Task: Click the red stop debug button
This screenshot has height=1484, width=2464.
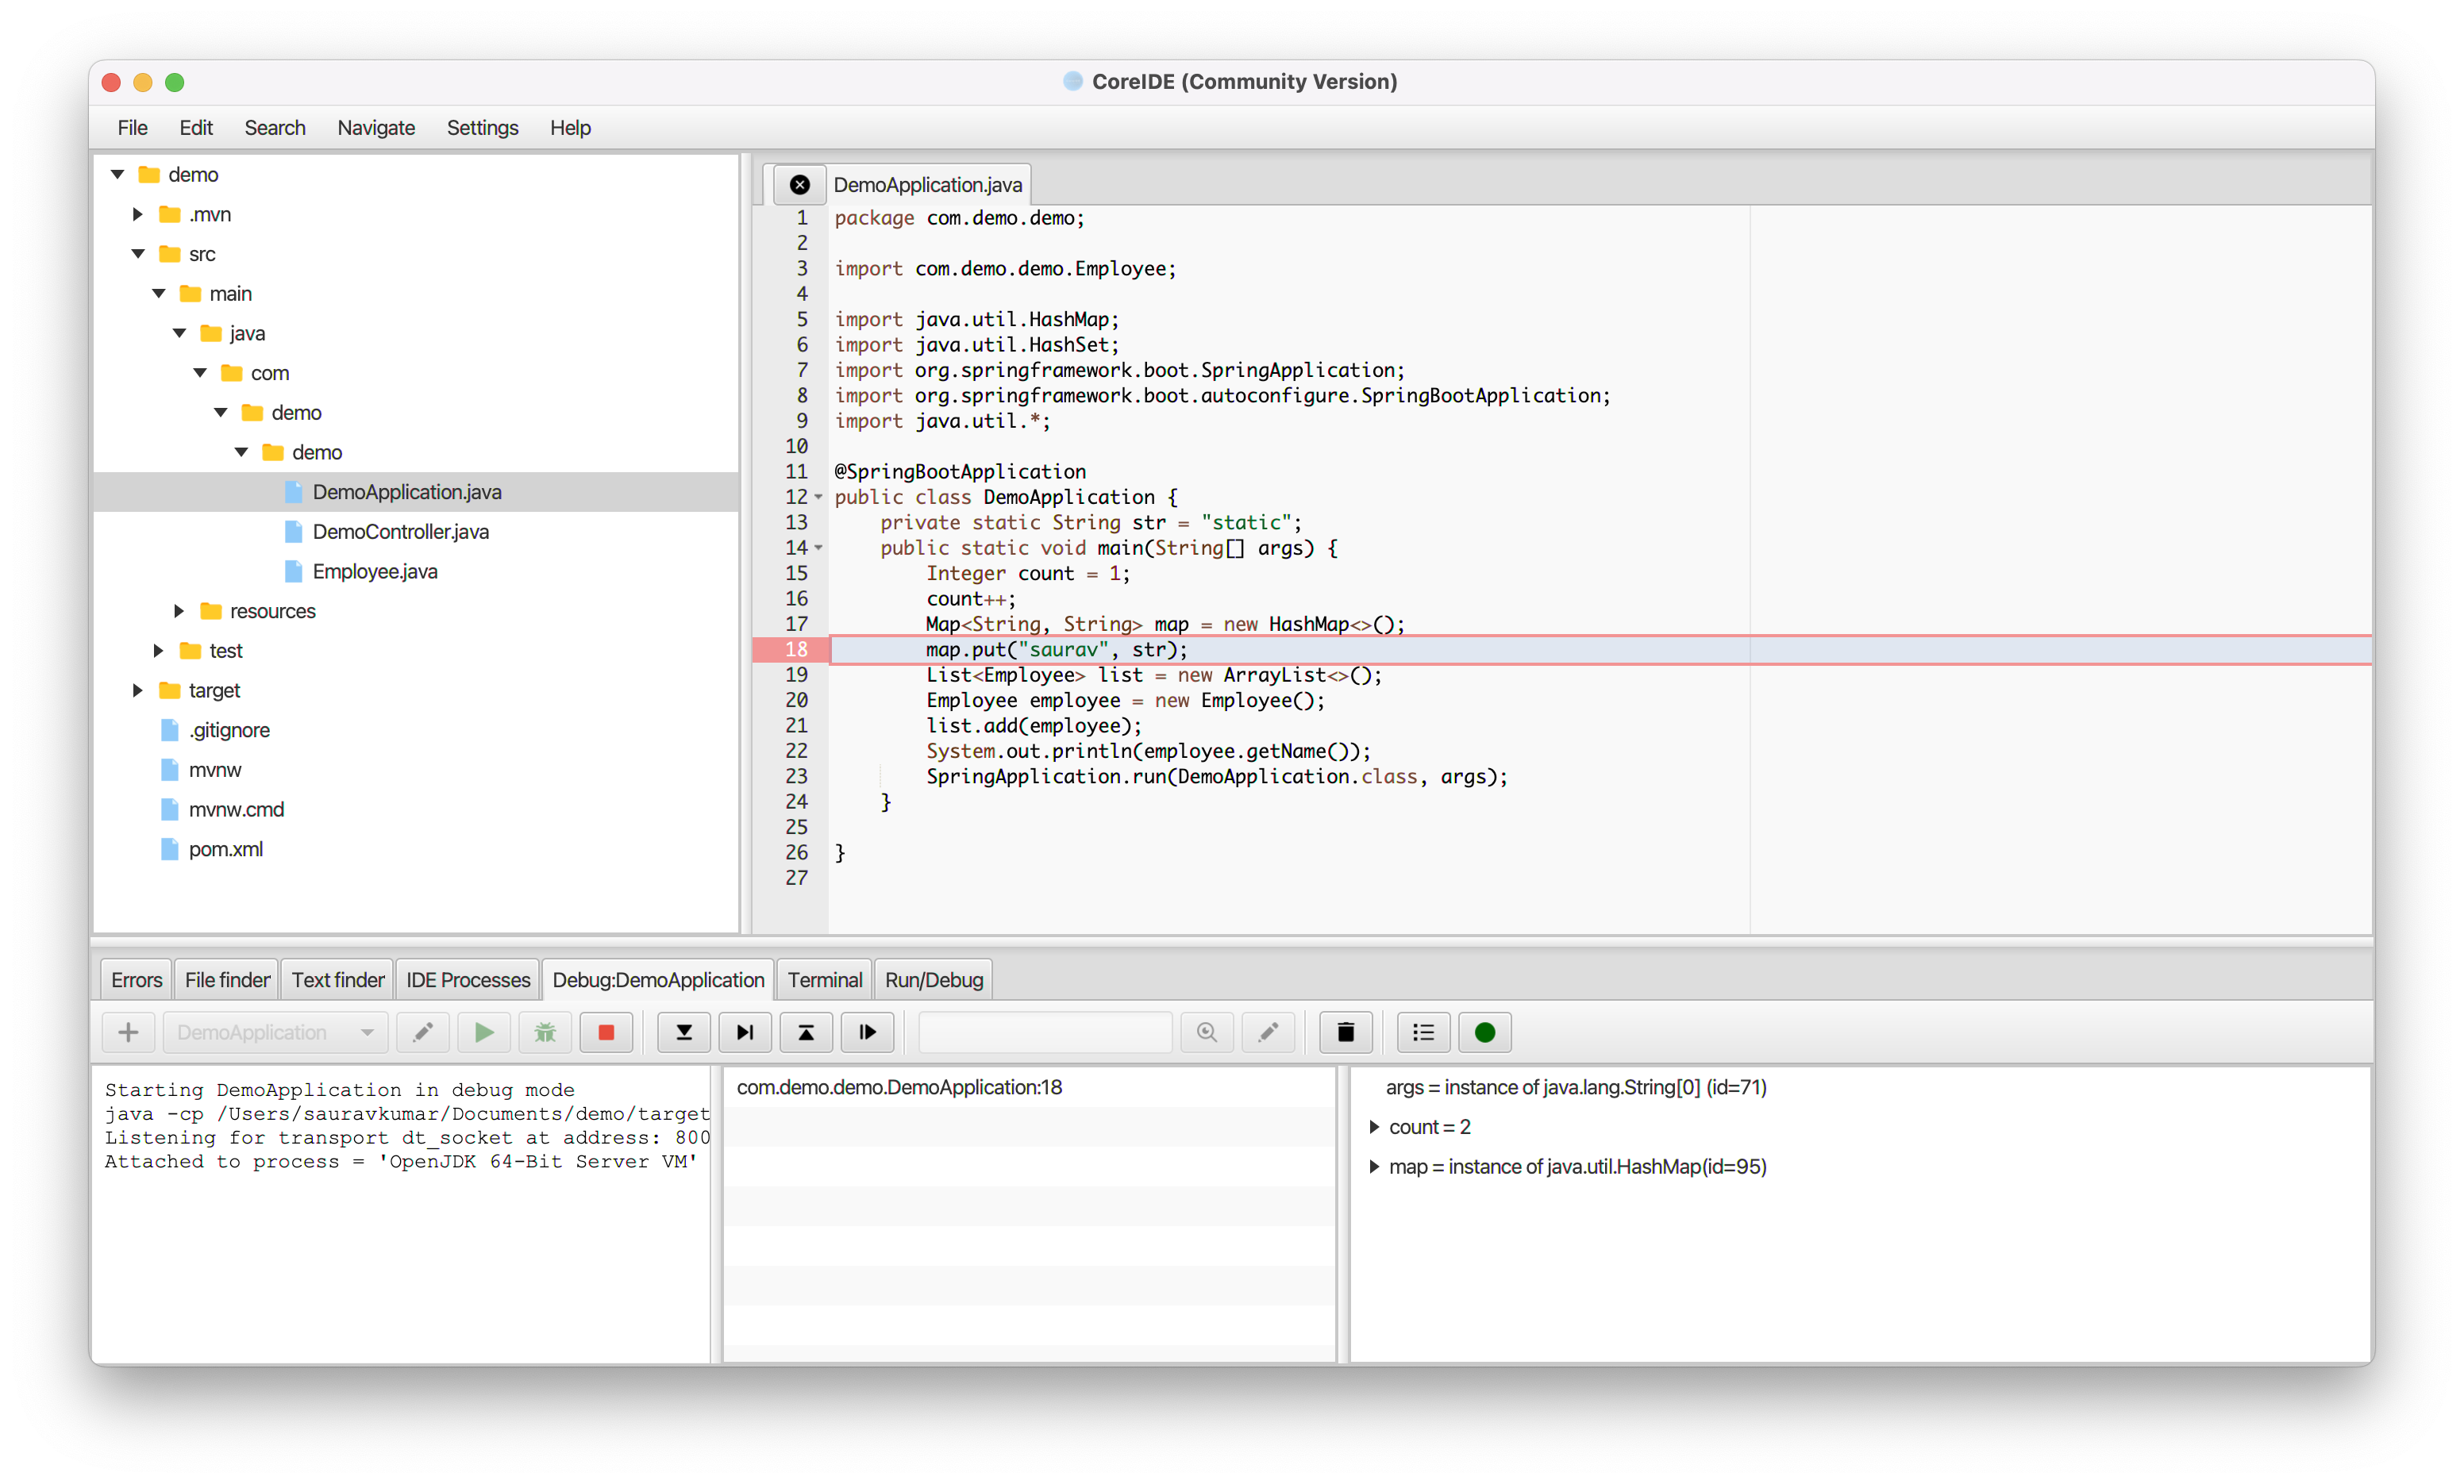Action: (606, 1032)
